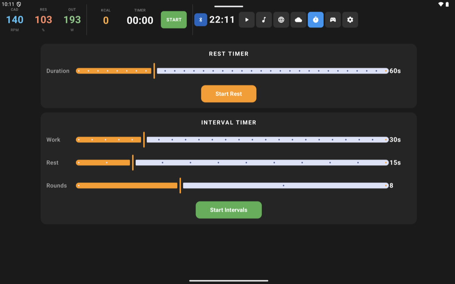Screen dimensions: 455x284
Task: Click the Rest interval slider
Action: point(133,163)
